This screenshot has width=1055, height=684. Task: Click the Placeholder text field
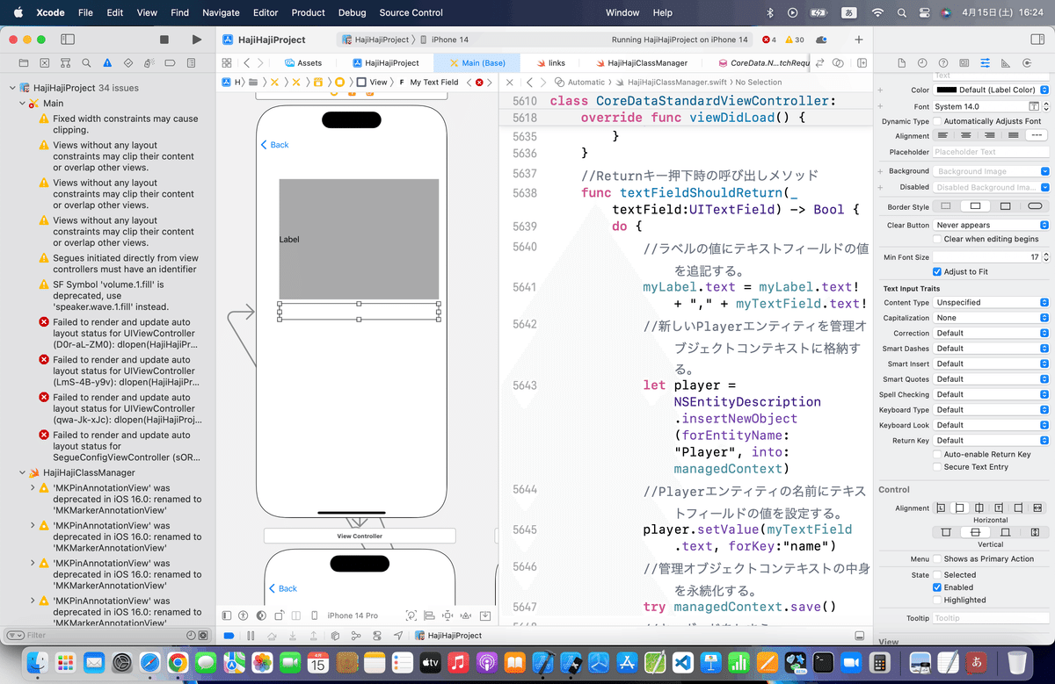[992, 152]
